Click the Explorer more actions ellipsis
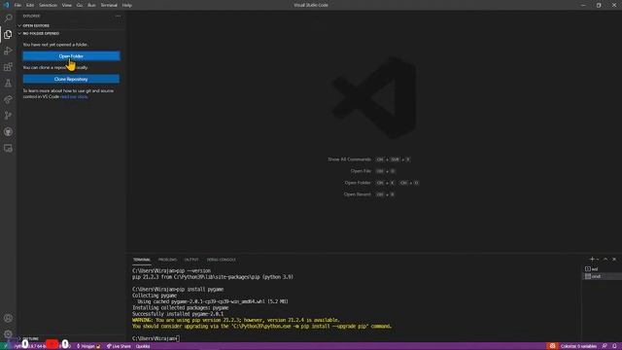 click(118, 17)
